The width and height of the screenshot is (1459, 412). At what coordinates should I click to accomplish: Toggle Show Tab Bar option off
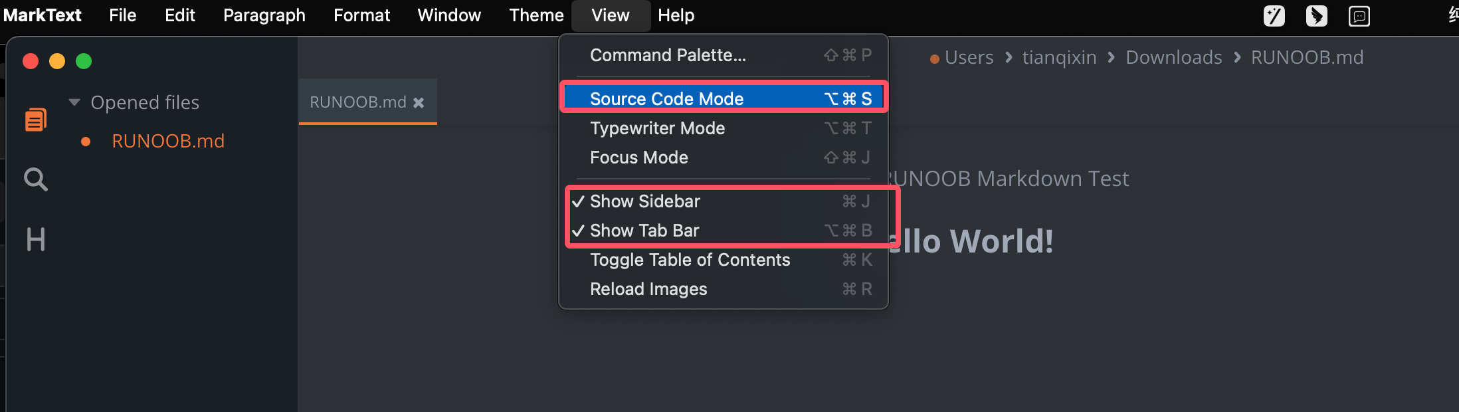(644, 231)
